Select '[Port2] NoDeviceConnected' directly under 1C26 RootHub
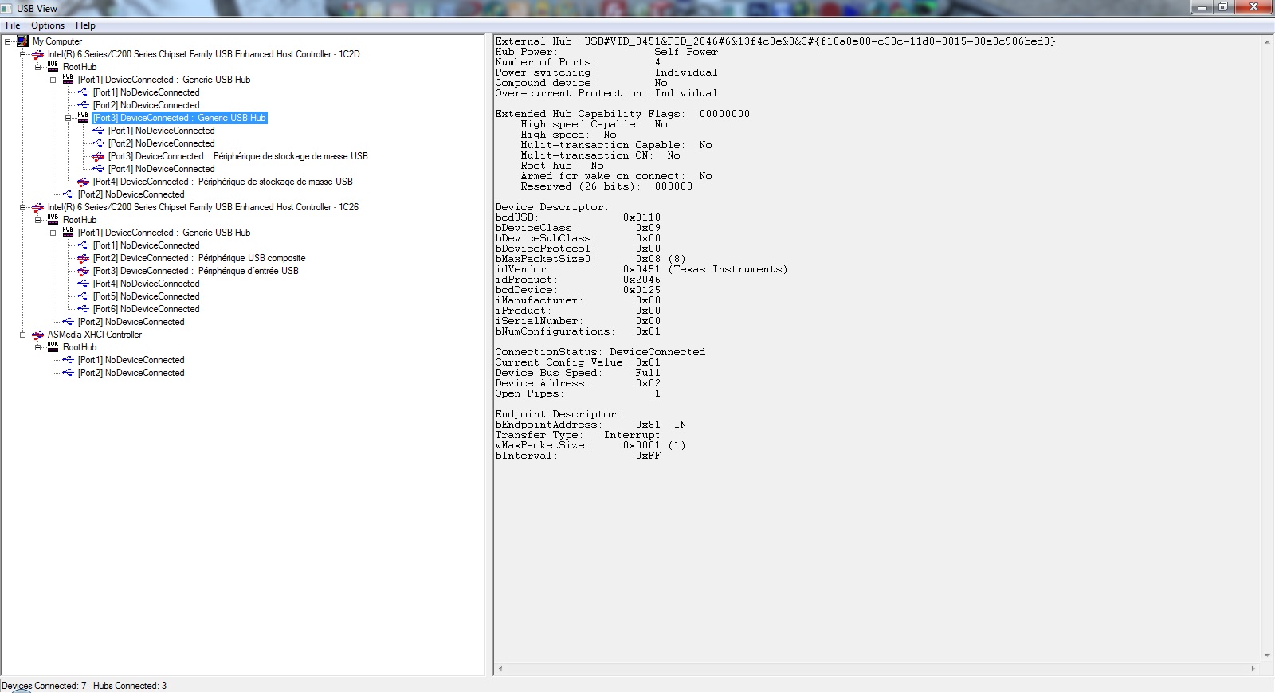 point(131,322)
